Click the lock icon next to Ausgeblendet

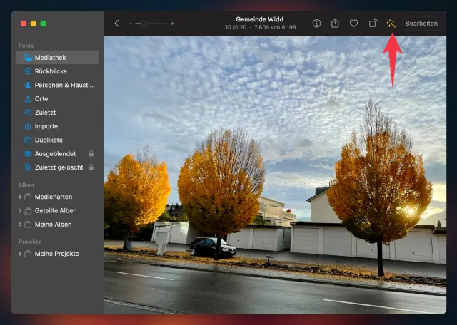click(x=91, y=154)
